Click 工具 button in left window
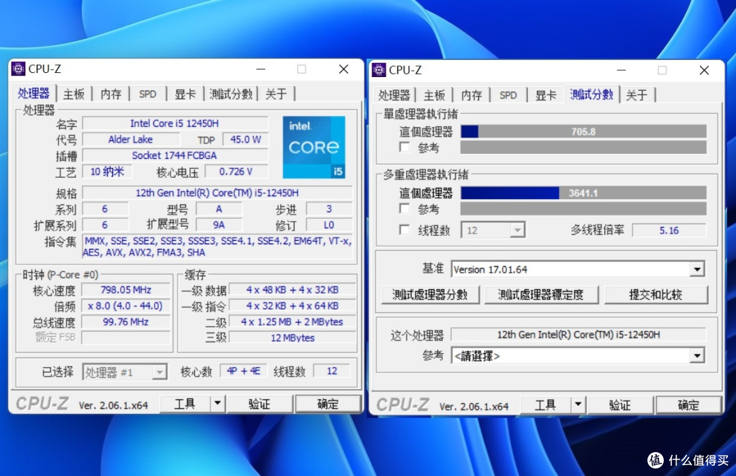This screenshot has height=476, width=736. click(185, 404)
